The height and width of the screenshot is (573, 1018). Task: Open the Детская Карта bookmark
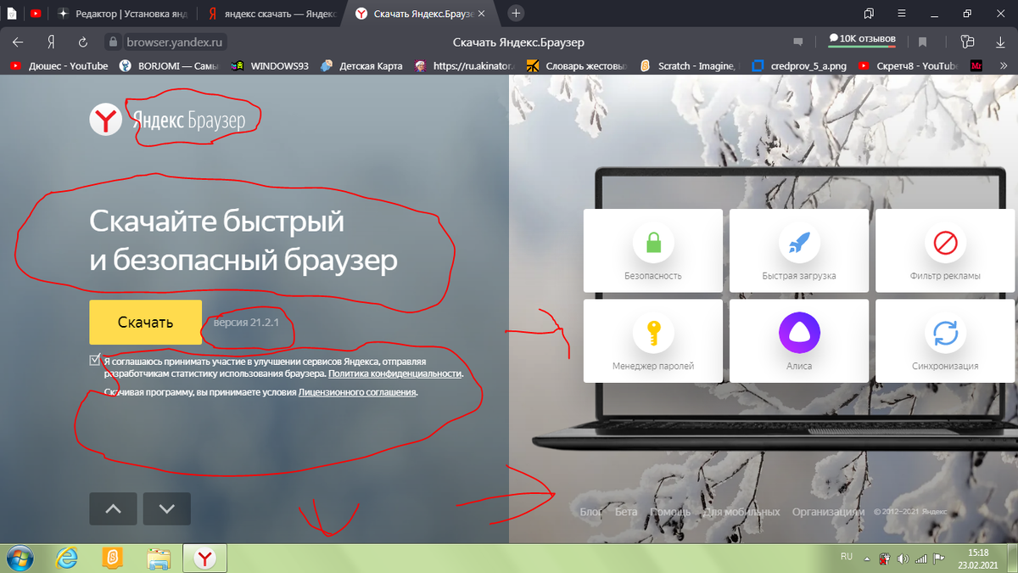point(361,65)
